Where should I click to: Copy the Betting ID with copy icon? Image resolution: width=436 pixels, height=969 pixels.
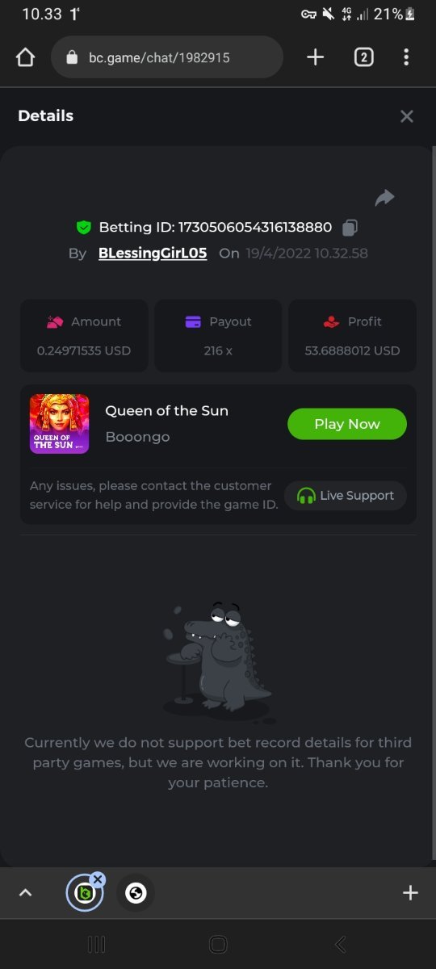pos(350,227)
